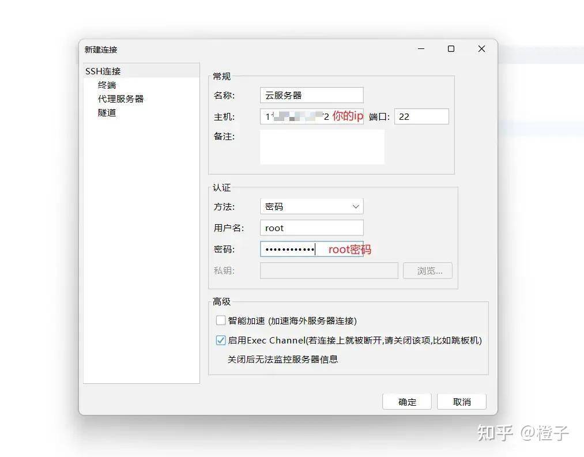584x457 pixels.
Task: Maximize the 新建连接 window
Action: coord(451,49)
